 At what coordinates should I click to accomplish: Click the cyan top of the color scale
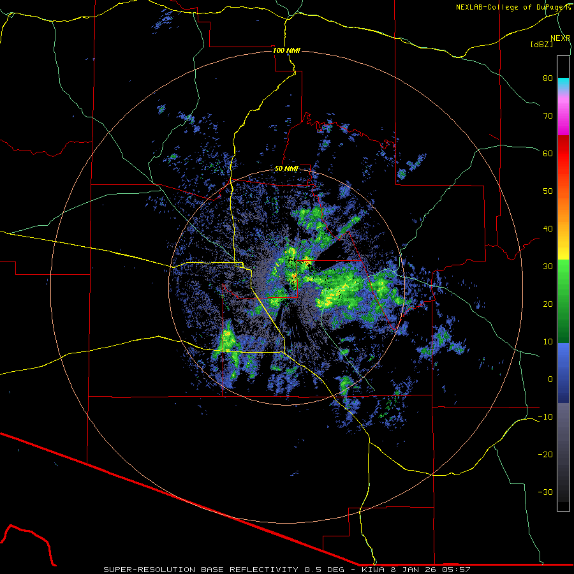[x=563, y=84]
